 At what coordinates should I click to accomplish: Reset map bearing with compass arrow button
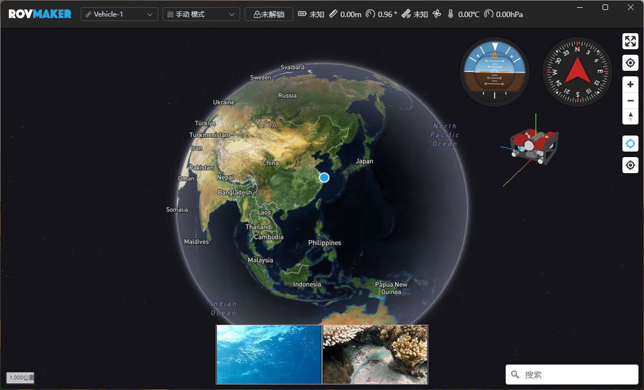point(630,117)
